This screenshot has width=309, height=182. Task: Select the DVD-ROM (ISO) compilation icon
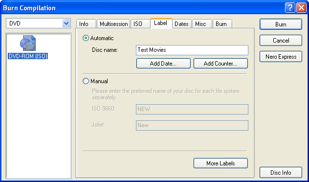[28, 43]
